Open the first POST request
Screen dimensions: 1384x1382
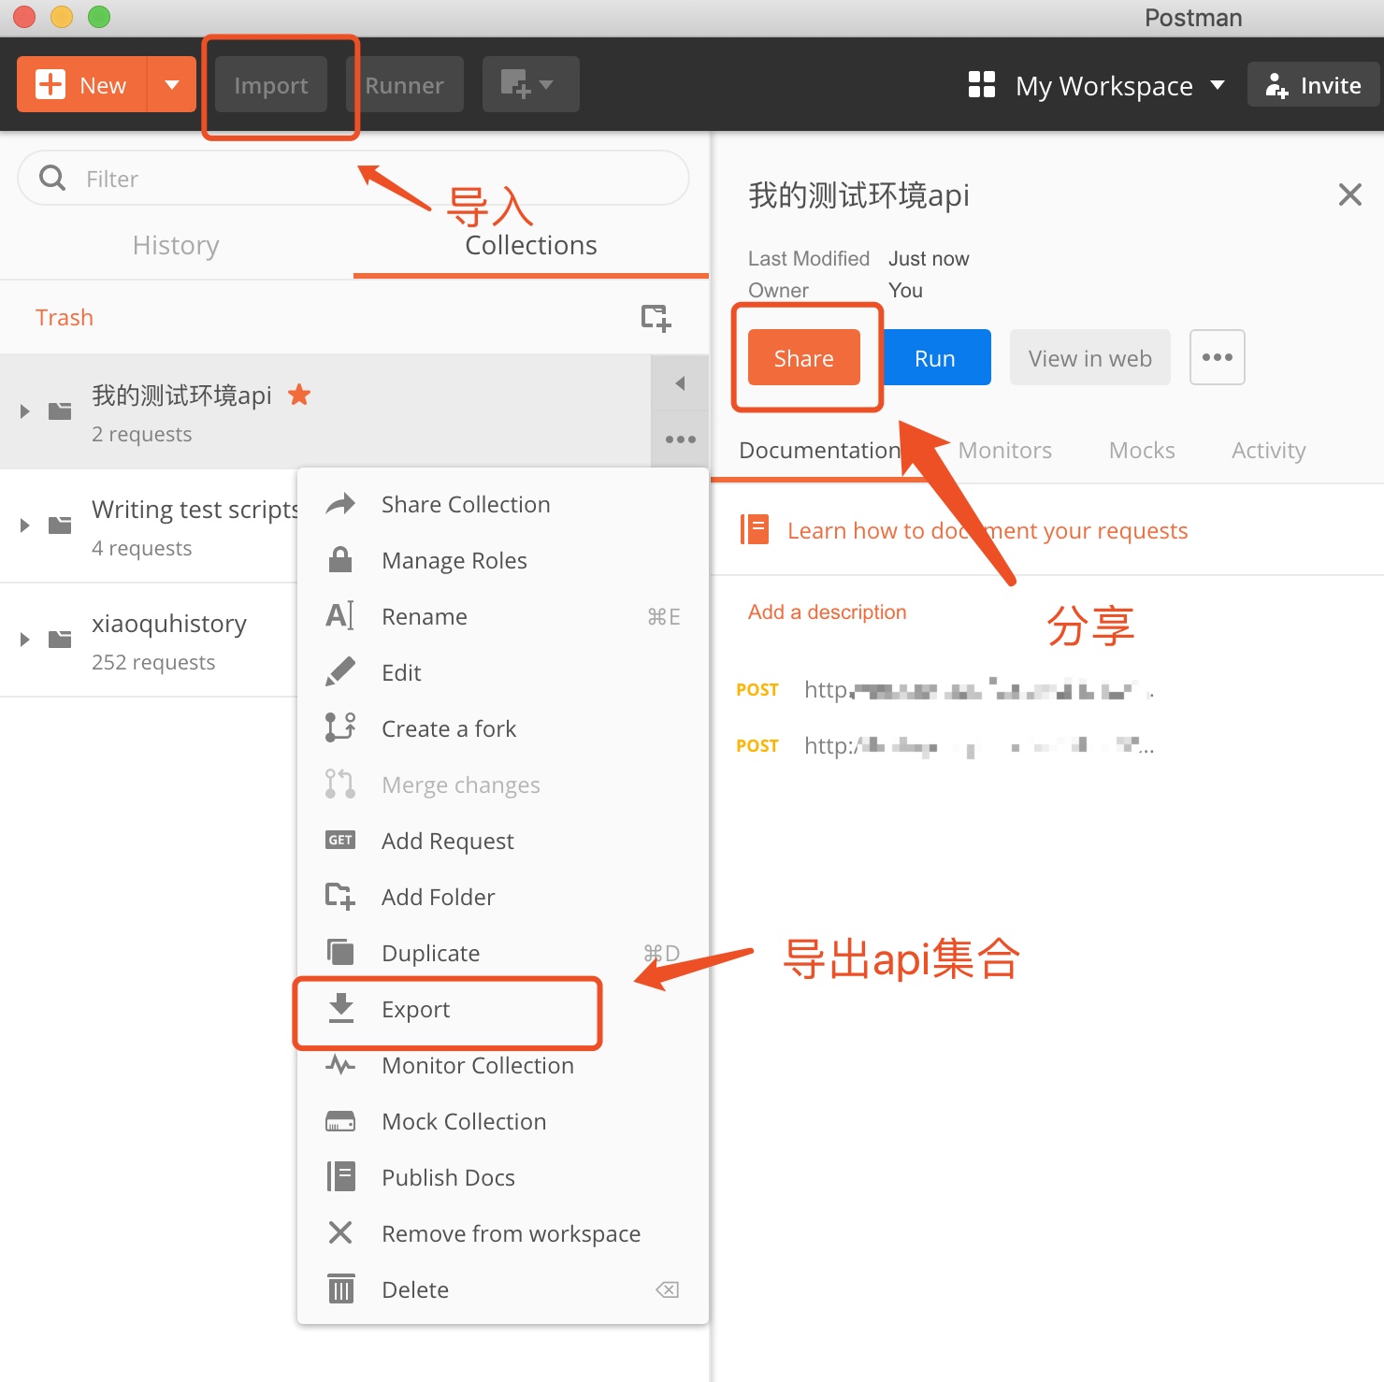coord(945,690)
